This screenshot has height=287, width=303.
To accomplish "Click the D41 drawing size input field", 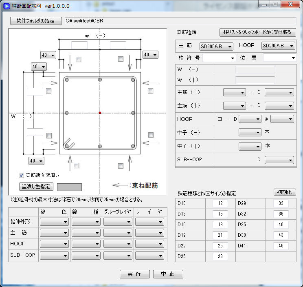I will [281, 246].
